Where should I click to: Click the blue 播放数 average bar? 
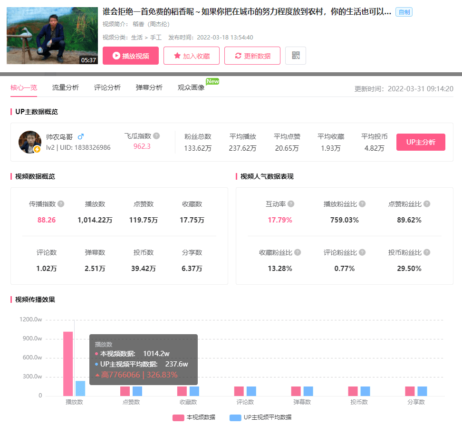pos(80,388)
